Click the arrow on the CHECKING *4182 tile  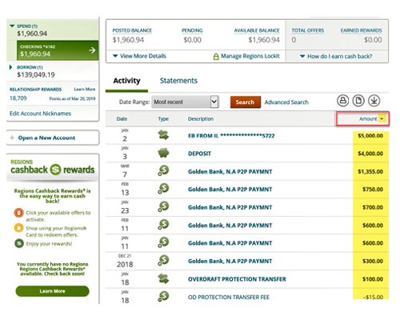(x=92, y=50)
